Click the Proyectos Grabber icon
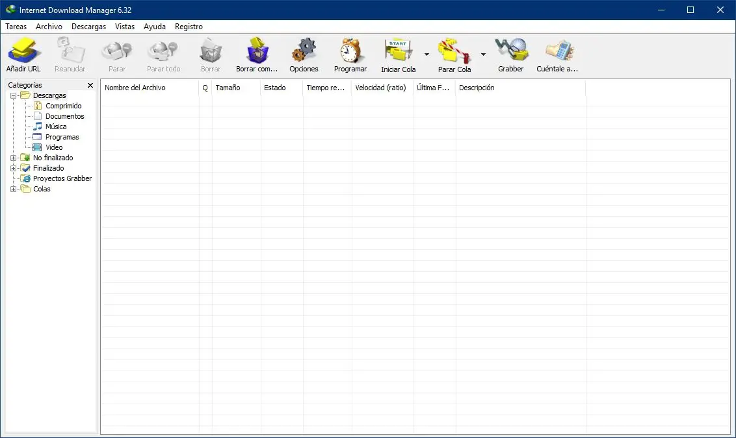 point(25,178)
